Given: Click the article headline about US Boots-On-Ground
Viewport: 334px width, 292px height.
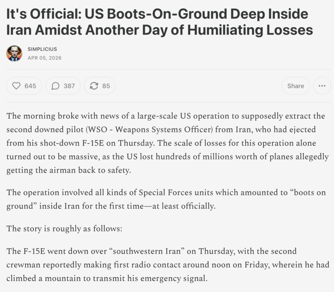Looking at the screenshot, I should pyautogui.click(x=160, y=22).
